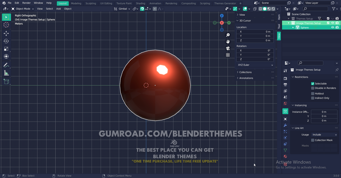Select the Add Cube tool
Screen dimensions: 341x178
click(6, 82)
